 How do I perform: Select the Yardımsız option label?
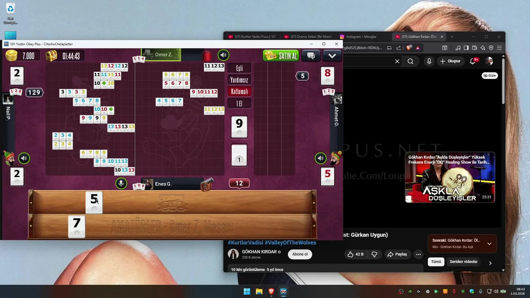pyautogui.click(x=239, y=80)
